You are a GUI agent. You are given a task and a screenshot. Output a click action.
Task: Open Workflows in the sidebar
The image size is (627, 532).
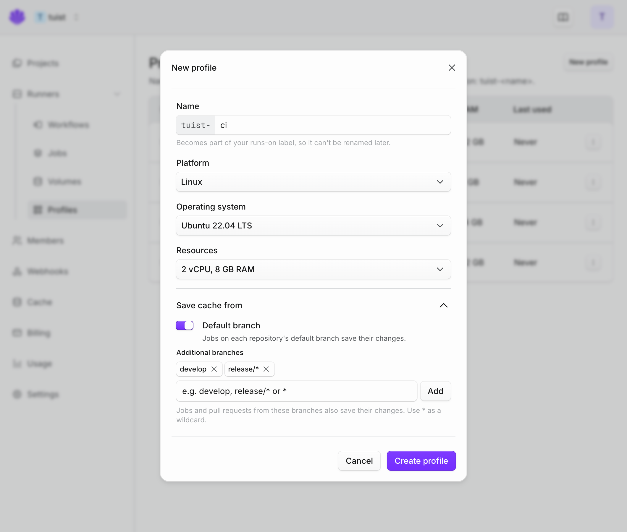tap(62, 125)
